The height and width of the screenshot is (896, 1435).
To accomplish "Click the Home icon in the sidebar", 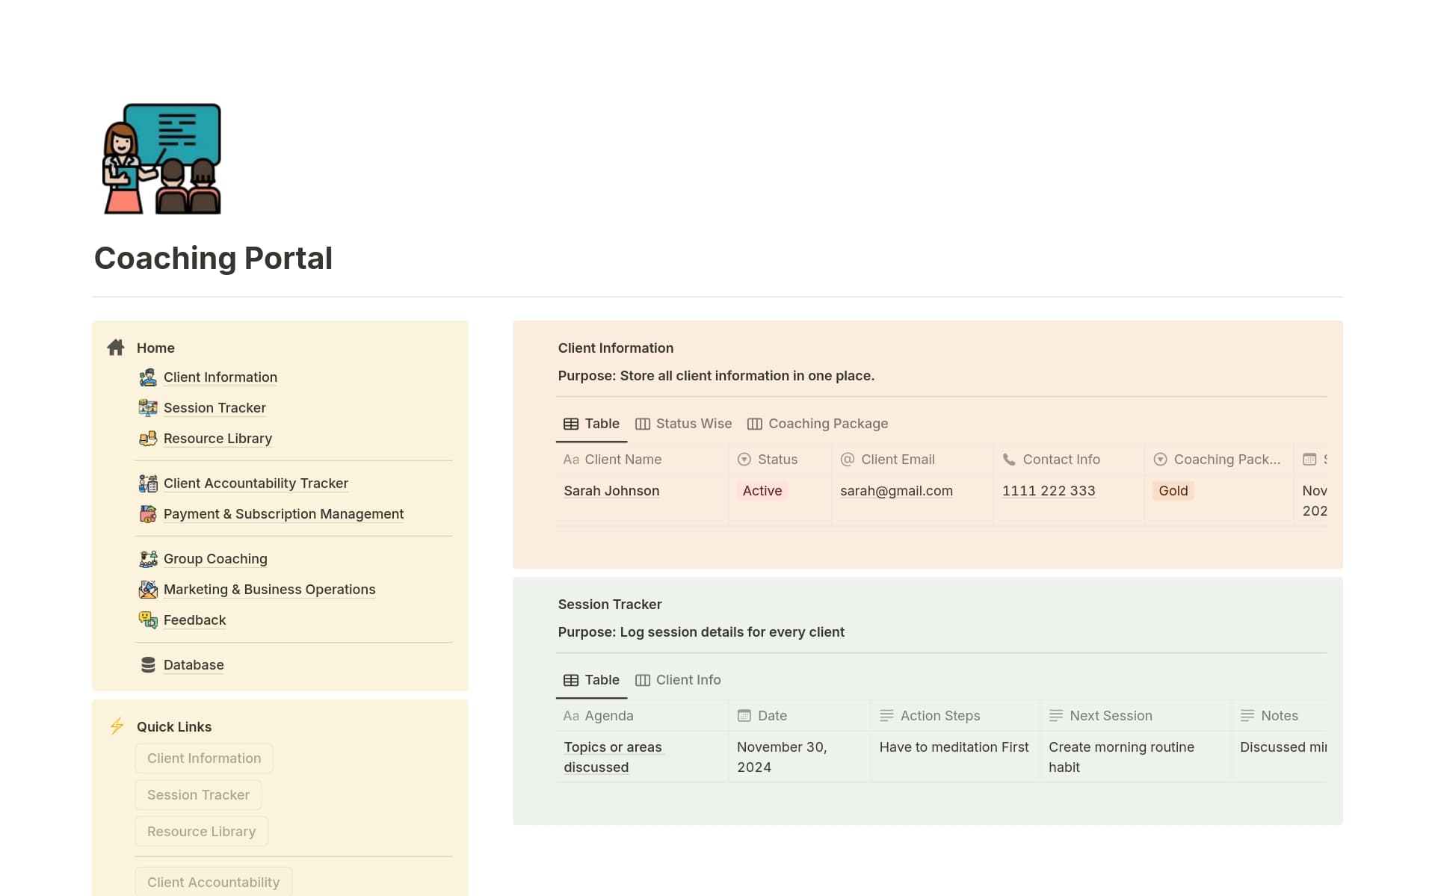I will point(116,347).
